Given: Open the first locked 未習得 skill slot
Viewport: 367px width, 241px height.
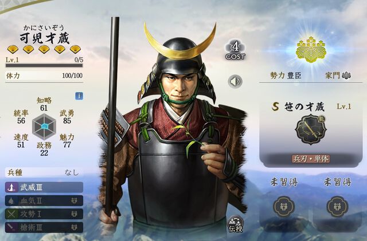Looking at the screenshot, I should click(x=284, y=207).
